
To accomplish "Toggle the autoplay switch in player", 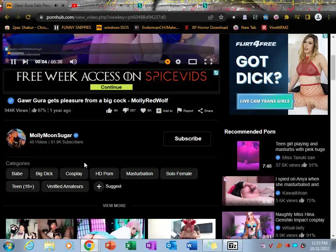I will [165, 62].
